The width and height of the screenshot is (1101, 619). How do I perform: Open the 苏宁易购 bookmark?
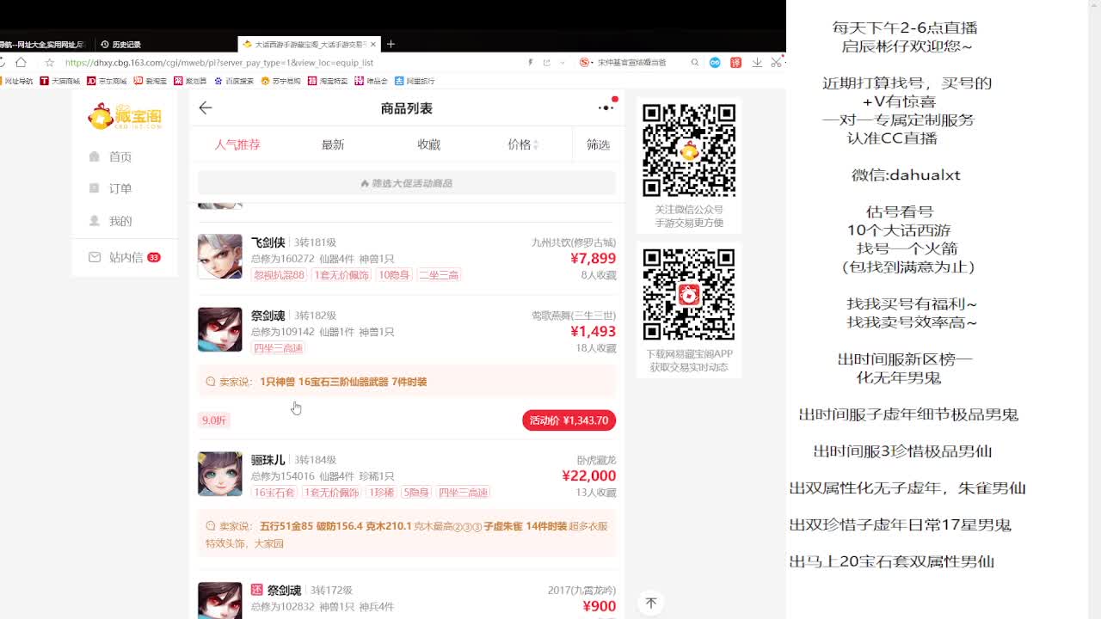(x=280, y=81)
